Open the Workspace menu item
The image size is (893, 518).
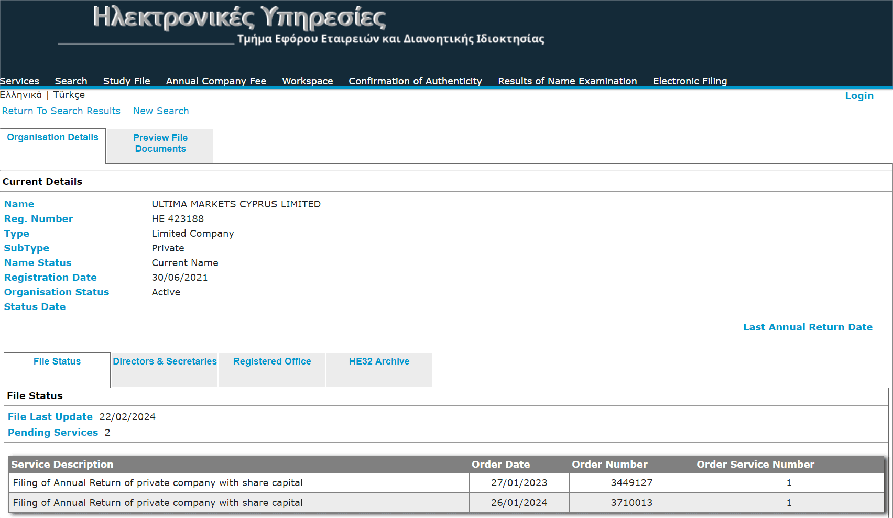(x=307, y=81)
